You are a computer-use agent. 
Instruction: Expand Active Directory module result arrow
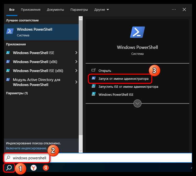[76, 82]
